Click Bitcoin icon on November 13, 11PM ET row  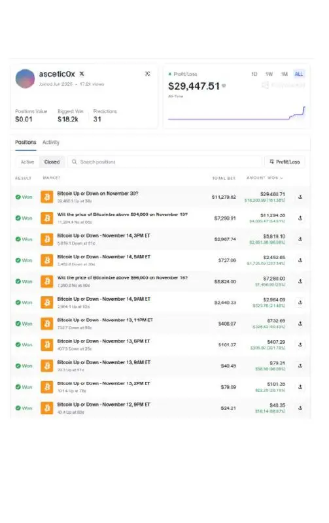coord(47,324)
